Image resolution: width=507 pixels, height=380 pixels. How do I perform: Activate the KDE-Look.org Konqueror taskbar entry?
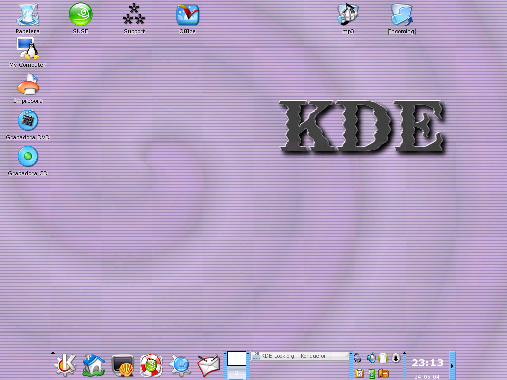(x=300, y=356)
